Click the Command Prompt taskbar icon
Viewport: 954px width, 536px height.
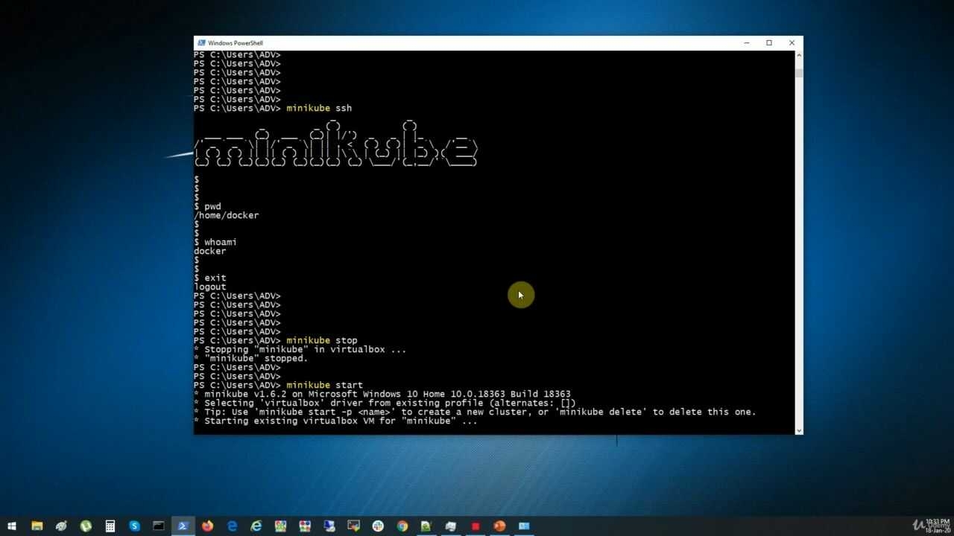[x=159, y=526]
